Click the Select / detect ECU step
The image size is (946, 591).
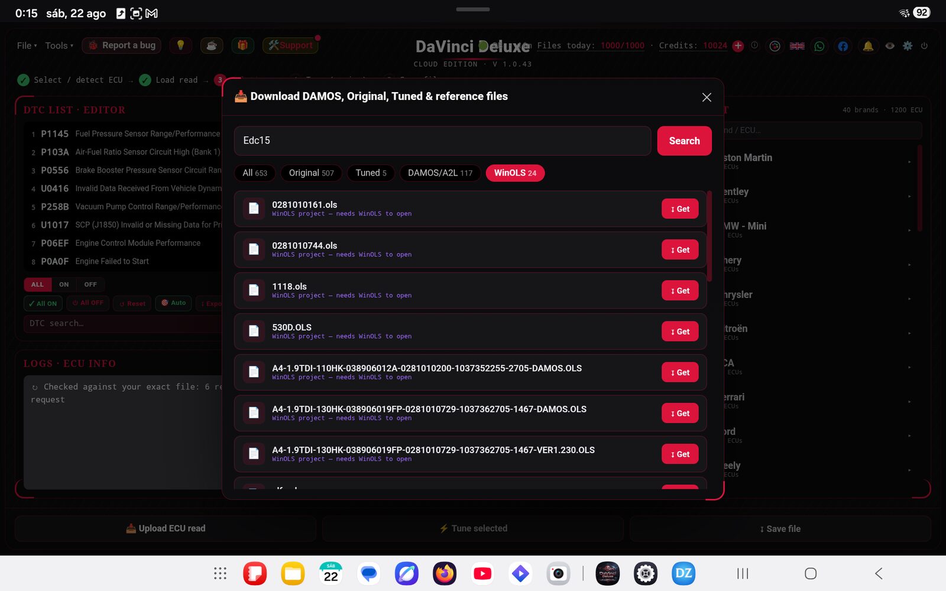point(70,80)
